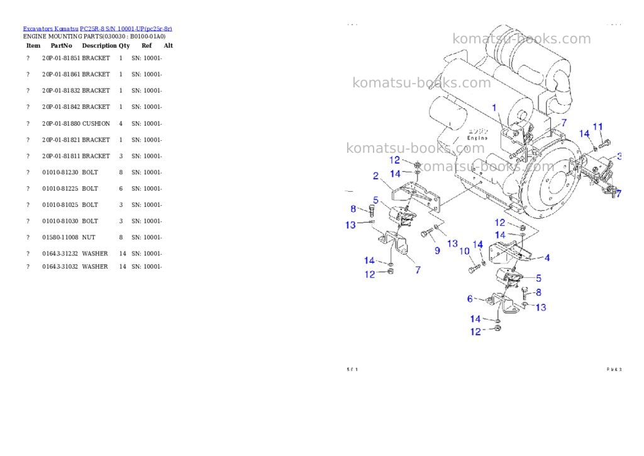Open the PC25R-8 S/N 10001-UP link

pos(126,29)
